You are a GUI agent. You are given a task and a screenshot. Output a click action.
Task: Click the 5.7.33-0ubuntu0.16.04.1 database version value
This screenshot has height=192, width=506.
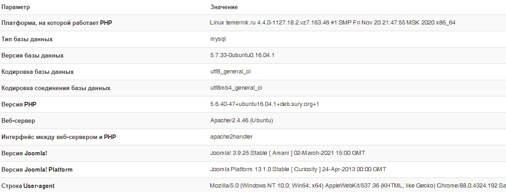(x=243, y=56)
